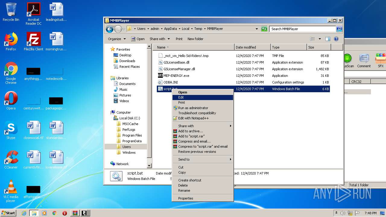The image size is (386, 217).
Task: Open closesocial.rtf desktop document
Action: click(x=33, y=130)
